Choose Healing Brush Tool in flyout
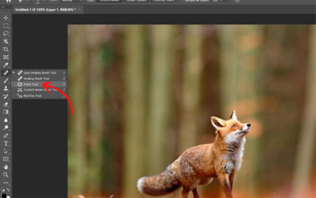 tap(39, 78)
